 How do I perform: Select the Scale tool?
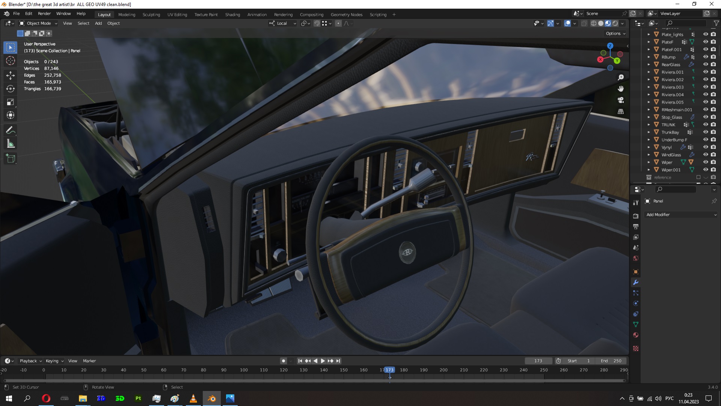pyautogui.click(x=11, y=102)
